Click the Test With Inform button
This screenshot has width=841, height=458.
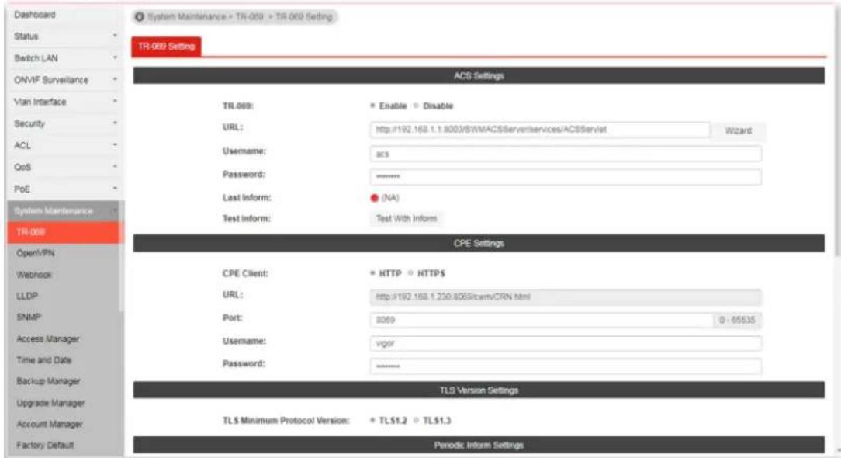406,219
